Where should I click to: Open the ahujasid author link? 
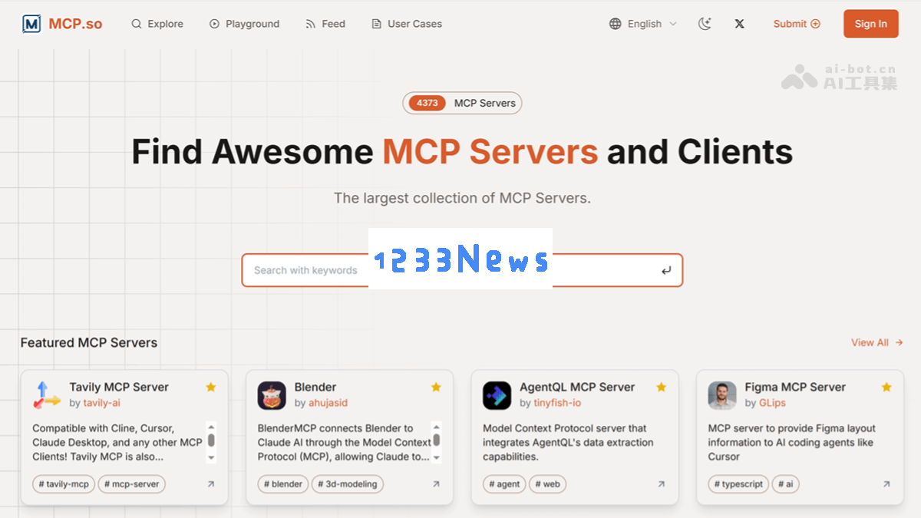coord(328,403)
